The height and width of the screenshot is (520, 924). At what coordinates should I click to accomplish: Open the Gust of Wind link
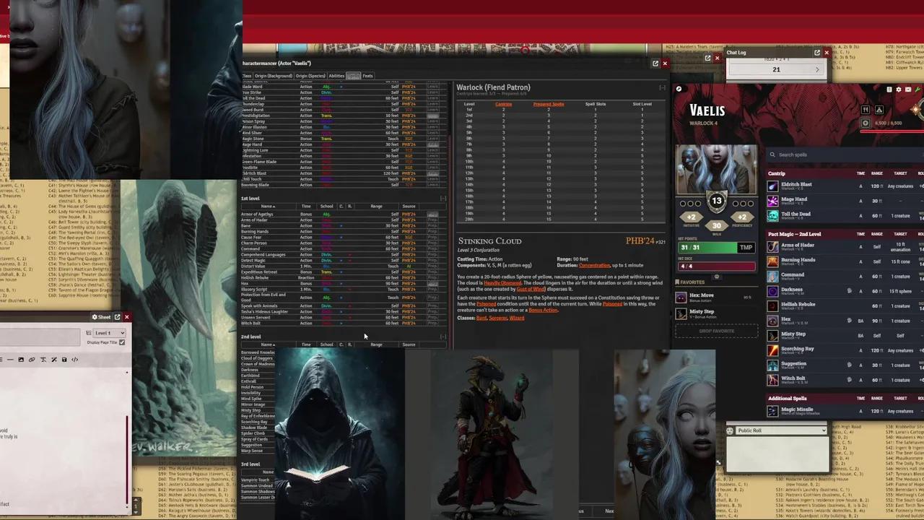pos(531,289)
